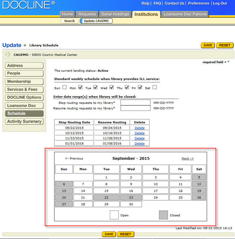
Task: Uncheck the Thu checkbox
Action: point(127,87)
